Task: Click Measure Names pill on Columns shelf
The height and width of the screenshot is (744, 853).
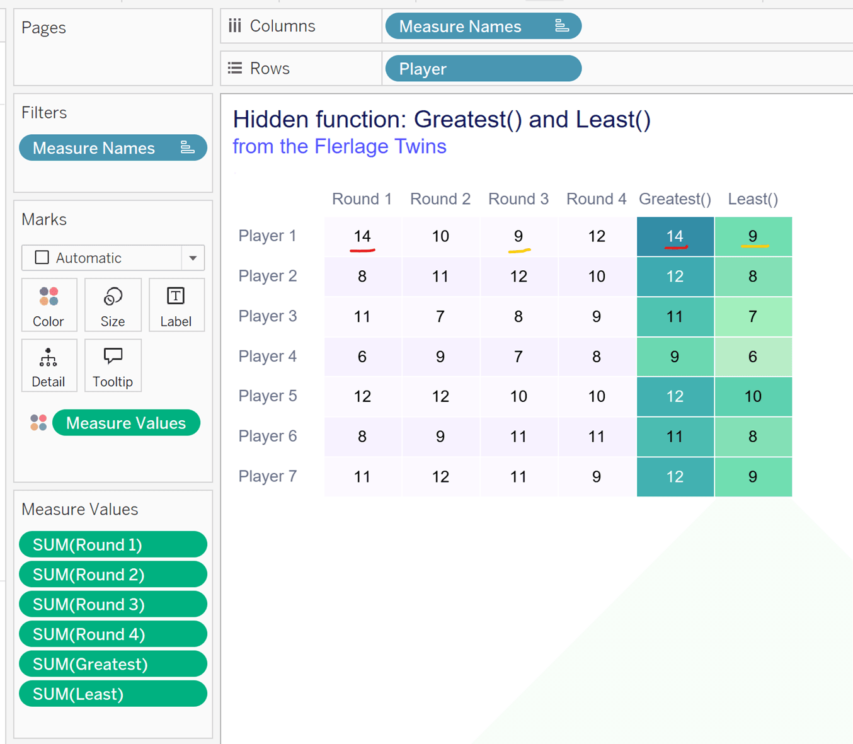Action: tap(483, 26)
